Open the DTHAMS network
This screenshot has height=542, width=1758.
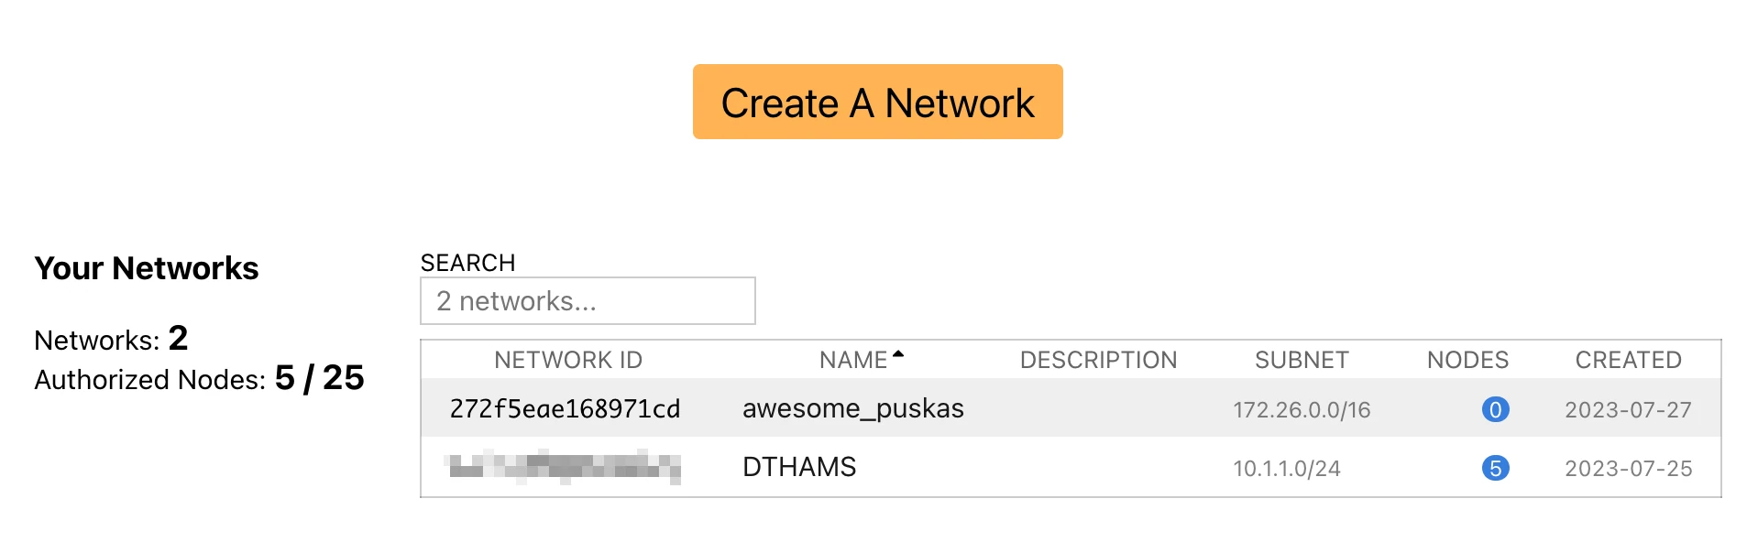tap(799, 467)
